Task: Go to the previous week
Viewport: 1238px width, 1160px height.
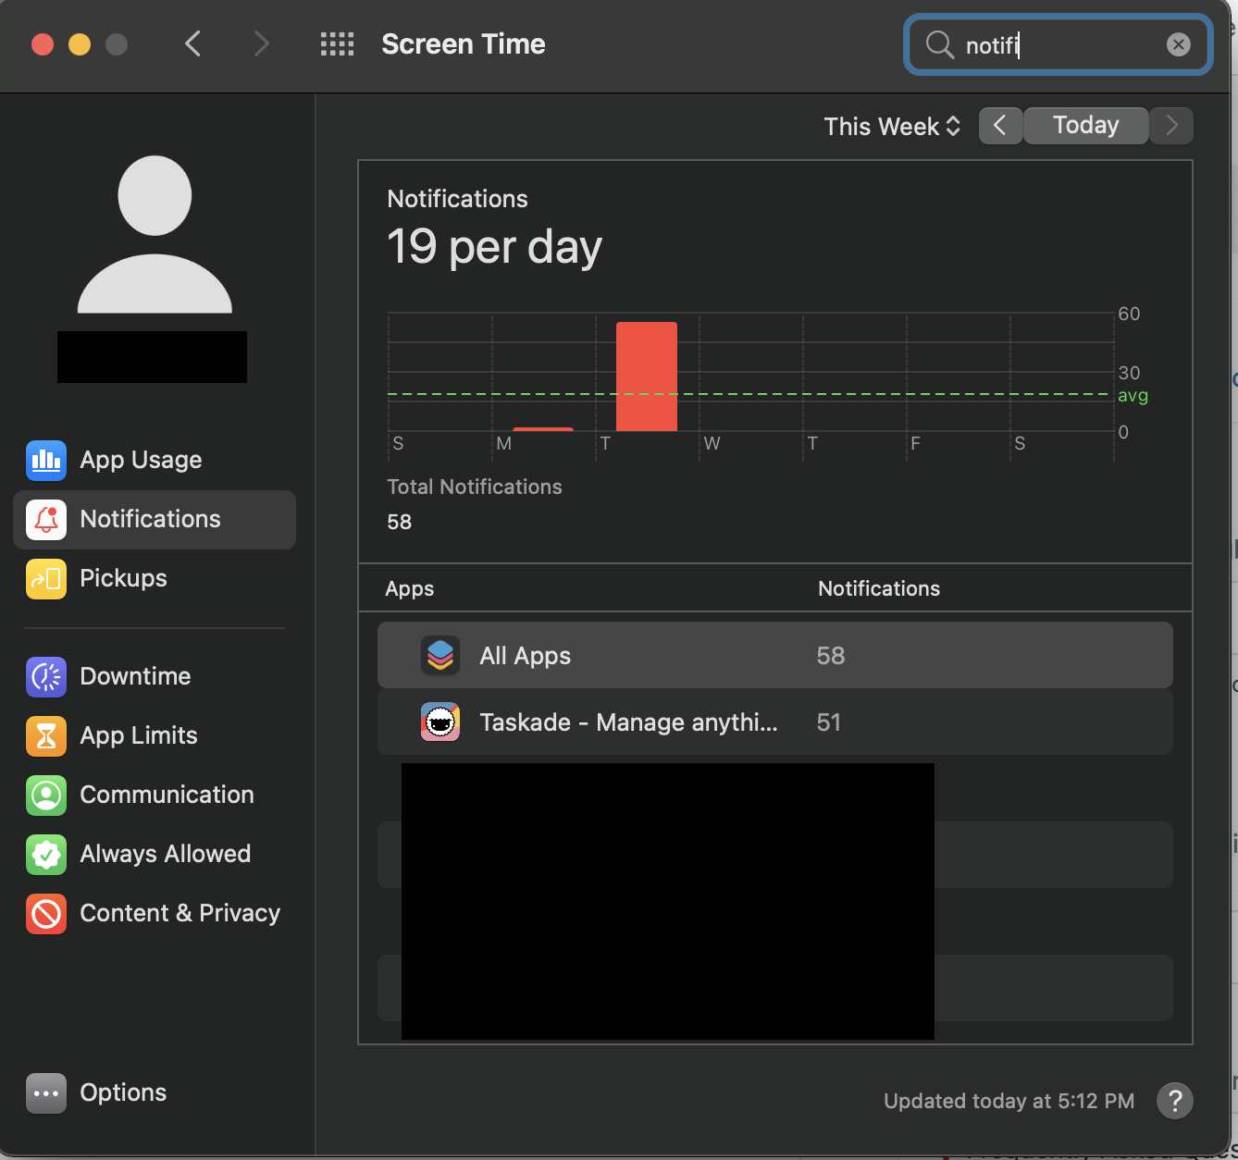Action: pos(1000,125)
